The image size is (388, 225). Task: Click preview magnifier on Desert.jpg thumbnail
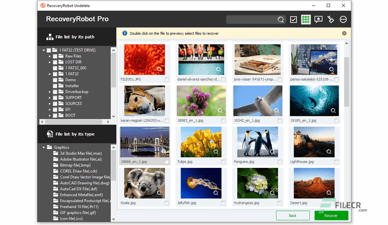coord(329,192)
